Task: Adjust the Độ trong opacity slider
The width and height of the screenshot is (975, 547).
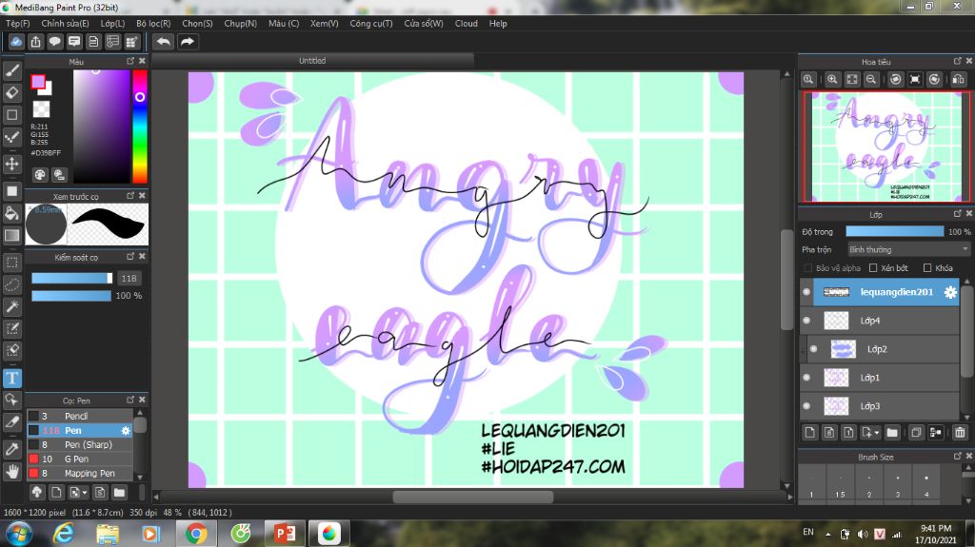Action: 895,231
